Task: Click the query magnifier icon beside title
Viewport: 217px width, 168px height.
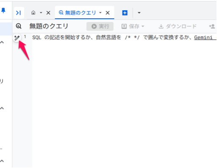Action: click(19, 26)
